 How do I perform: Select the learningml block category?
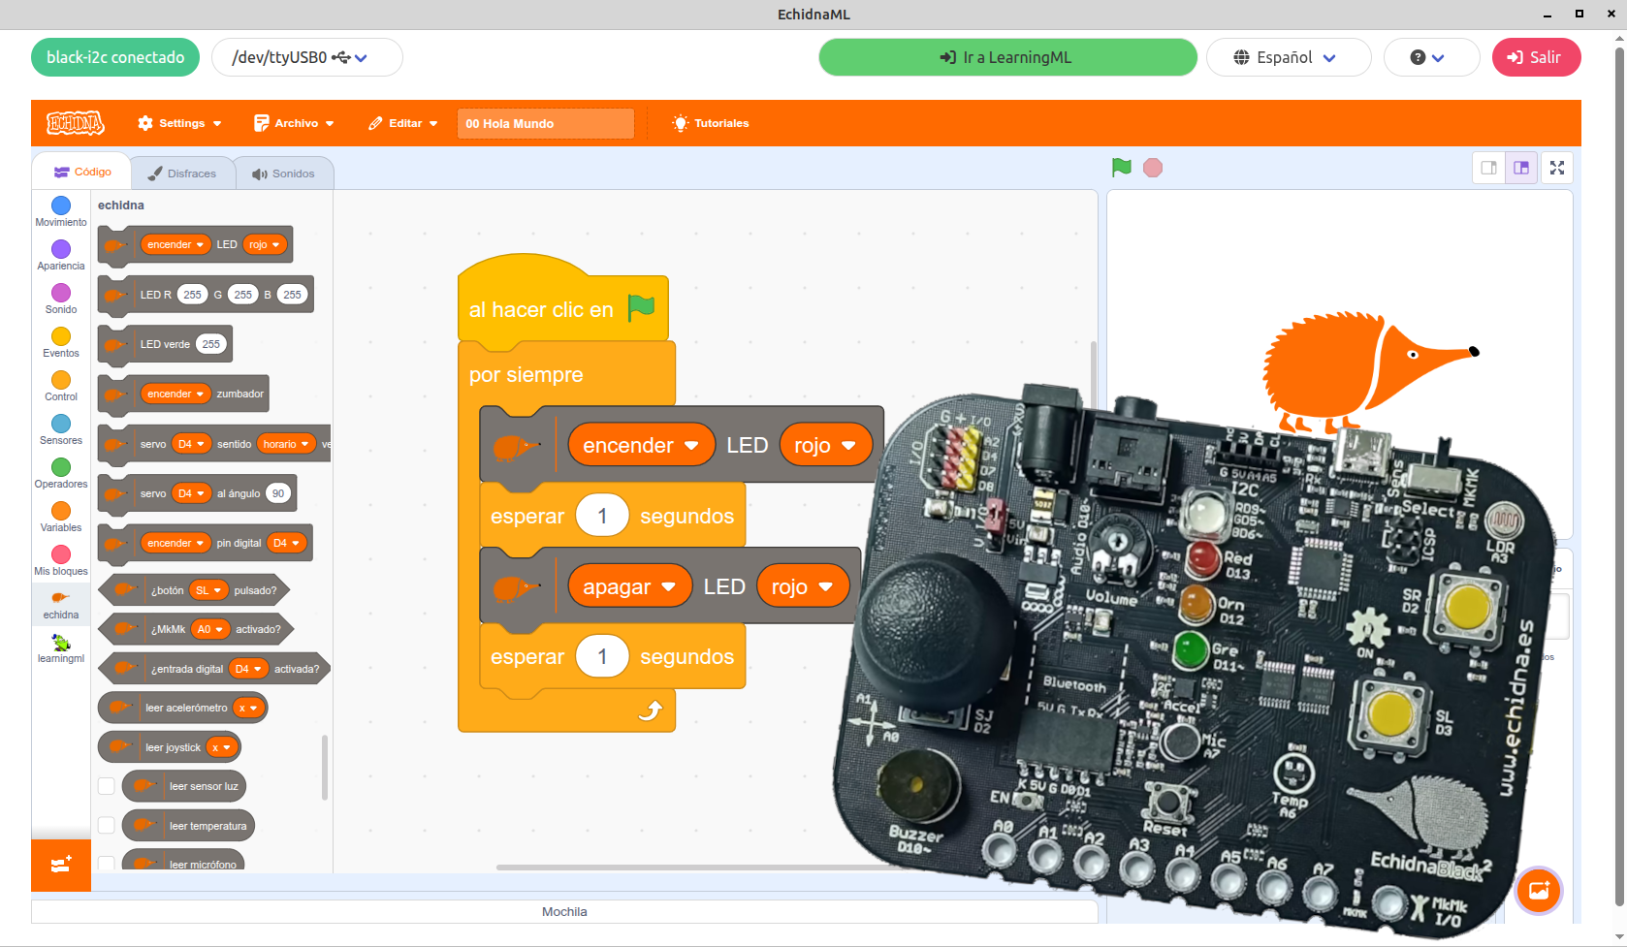(61, 648)
